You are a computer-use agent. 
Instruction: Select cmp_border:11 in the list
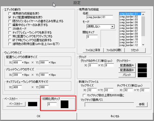coord(130,42)
